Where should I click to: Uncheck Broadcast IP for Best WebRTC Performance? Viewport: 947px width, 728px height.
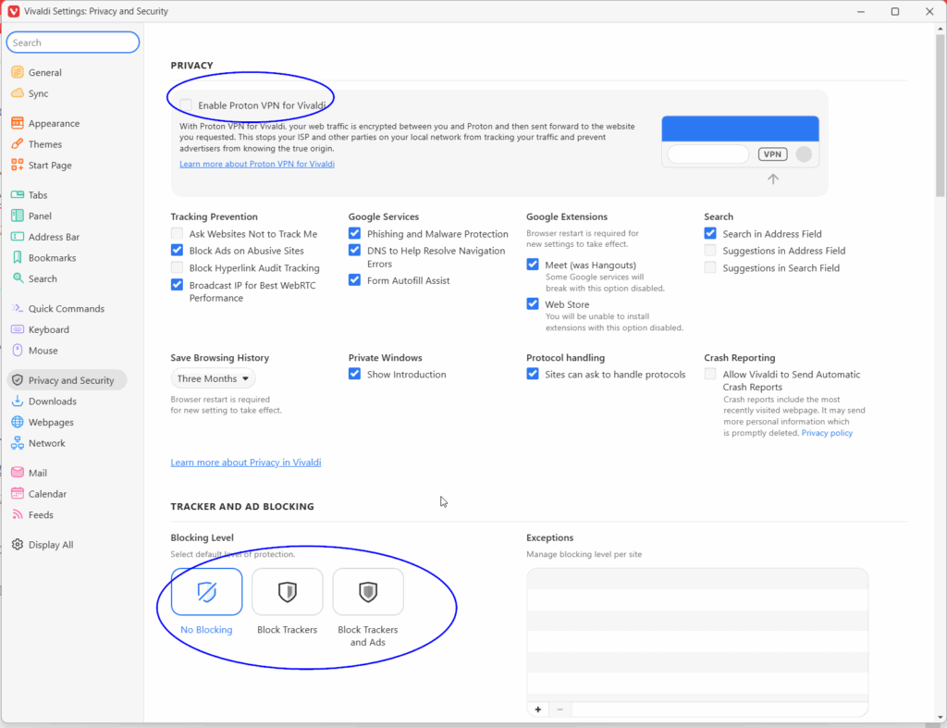[x=177, y=285]
